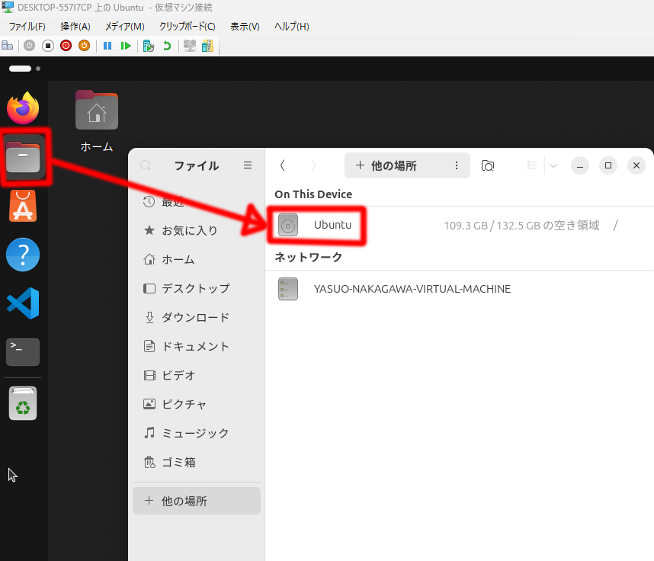Open the three-dot menu beside 他の場所
Viewport: 654px width, 561px height.
[x=457, y=165]
